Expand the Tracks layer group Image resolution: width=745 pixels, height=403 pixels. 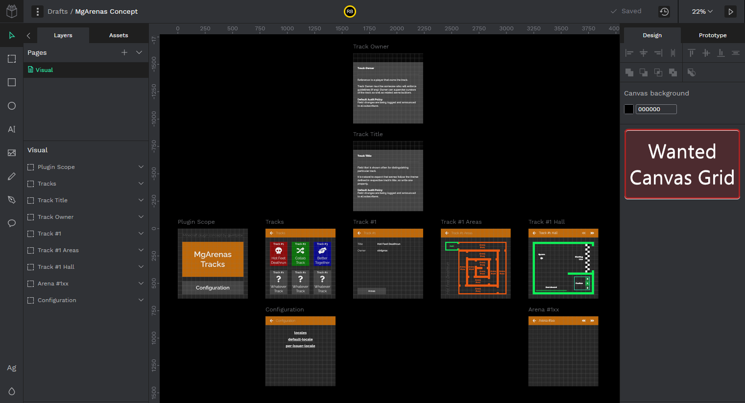point(141,184)
